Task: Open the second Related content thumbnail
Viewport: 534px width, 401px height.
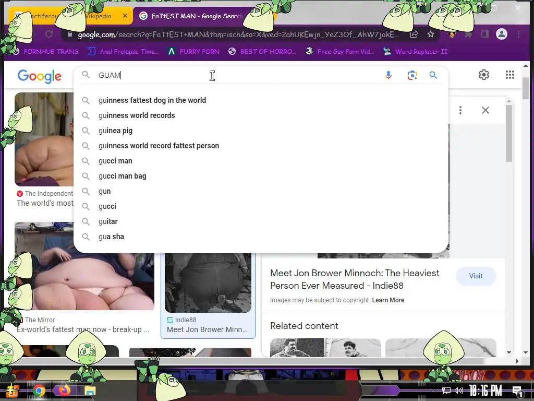Action: 441,347
